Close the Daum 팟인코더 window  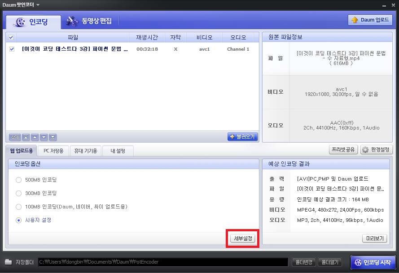393,5
